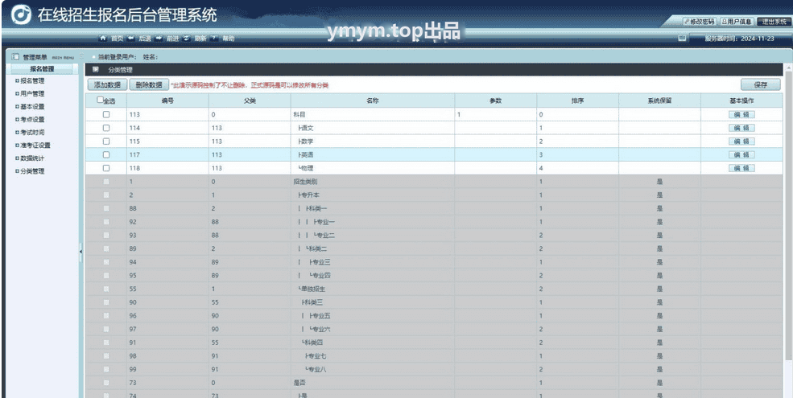Click name cell 是否 in row 73
This screenshot has height=398, width=793.
373,383
